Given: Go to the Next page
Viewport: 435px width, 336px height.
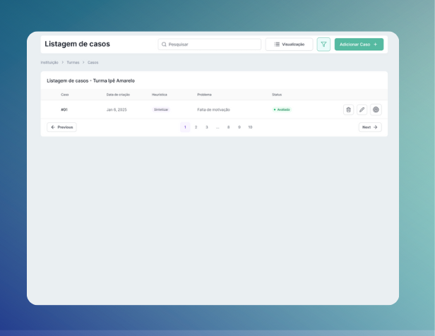Looking at the screenshot, I should pyautogui.click(x=370, y=127).
